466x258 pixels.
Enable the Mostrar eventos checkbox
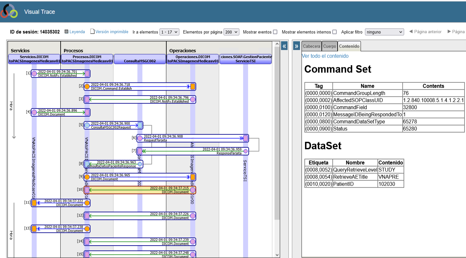[x=275, y=32]
